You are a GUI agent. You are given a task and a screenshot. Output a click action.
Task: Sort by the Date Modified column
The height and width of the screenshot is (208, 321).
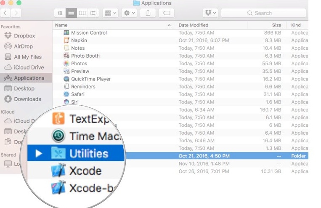tap(193, 25)
